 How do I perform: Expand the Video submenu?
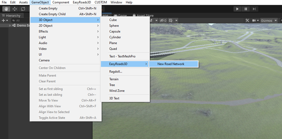click(x=66, y=49)
